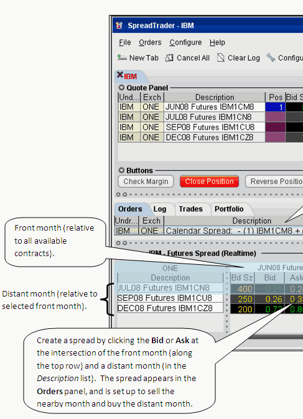
Task: Select JUL08 Futures IBM1CN8 spread matrix row
Action: coord(170,288)
